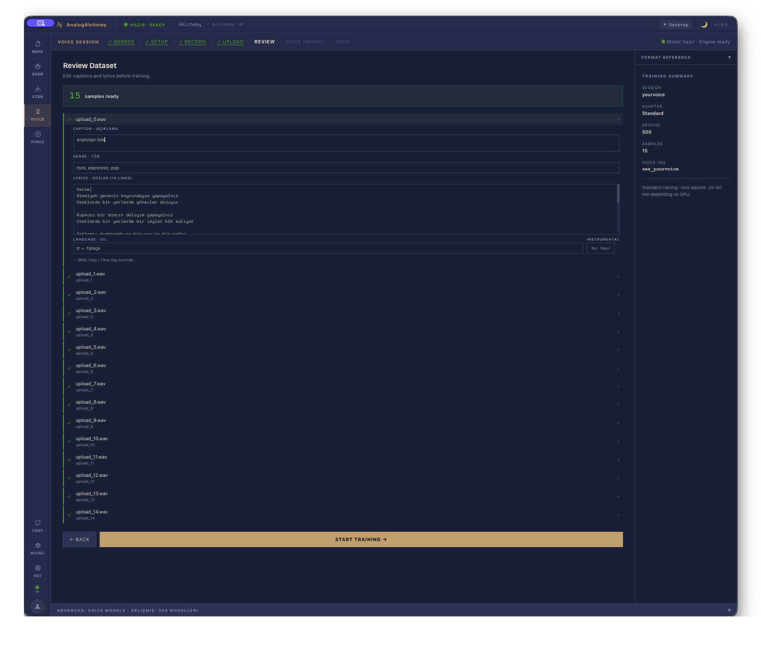This screenshot has height=648, width=761.
Task: Expand the upload_1.wav sample row
Action: [x=343, y=277]
